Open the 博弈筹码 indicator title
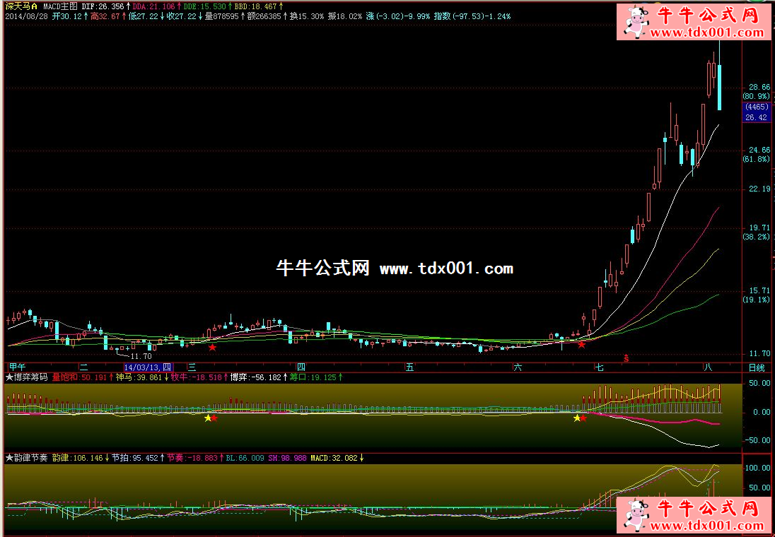Screen dimensions: 775x537 [x=30, y=377]
